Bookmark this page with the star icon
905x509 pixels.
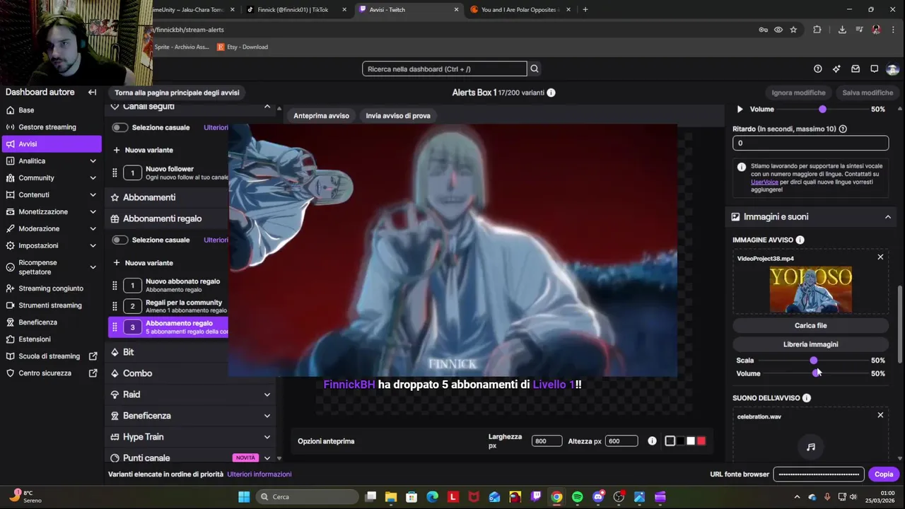point(793,30)
